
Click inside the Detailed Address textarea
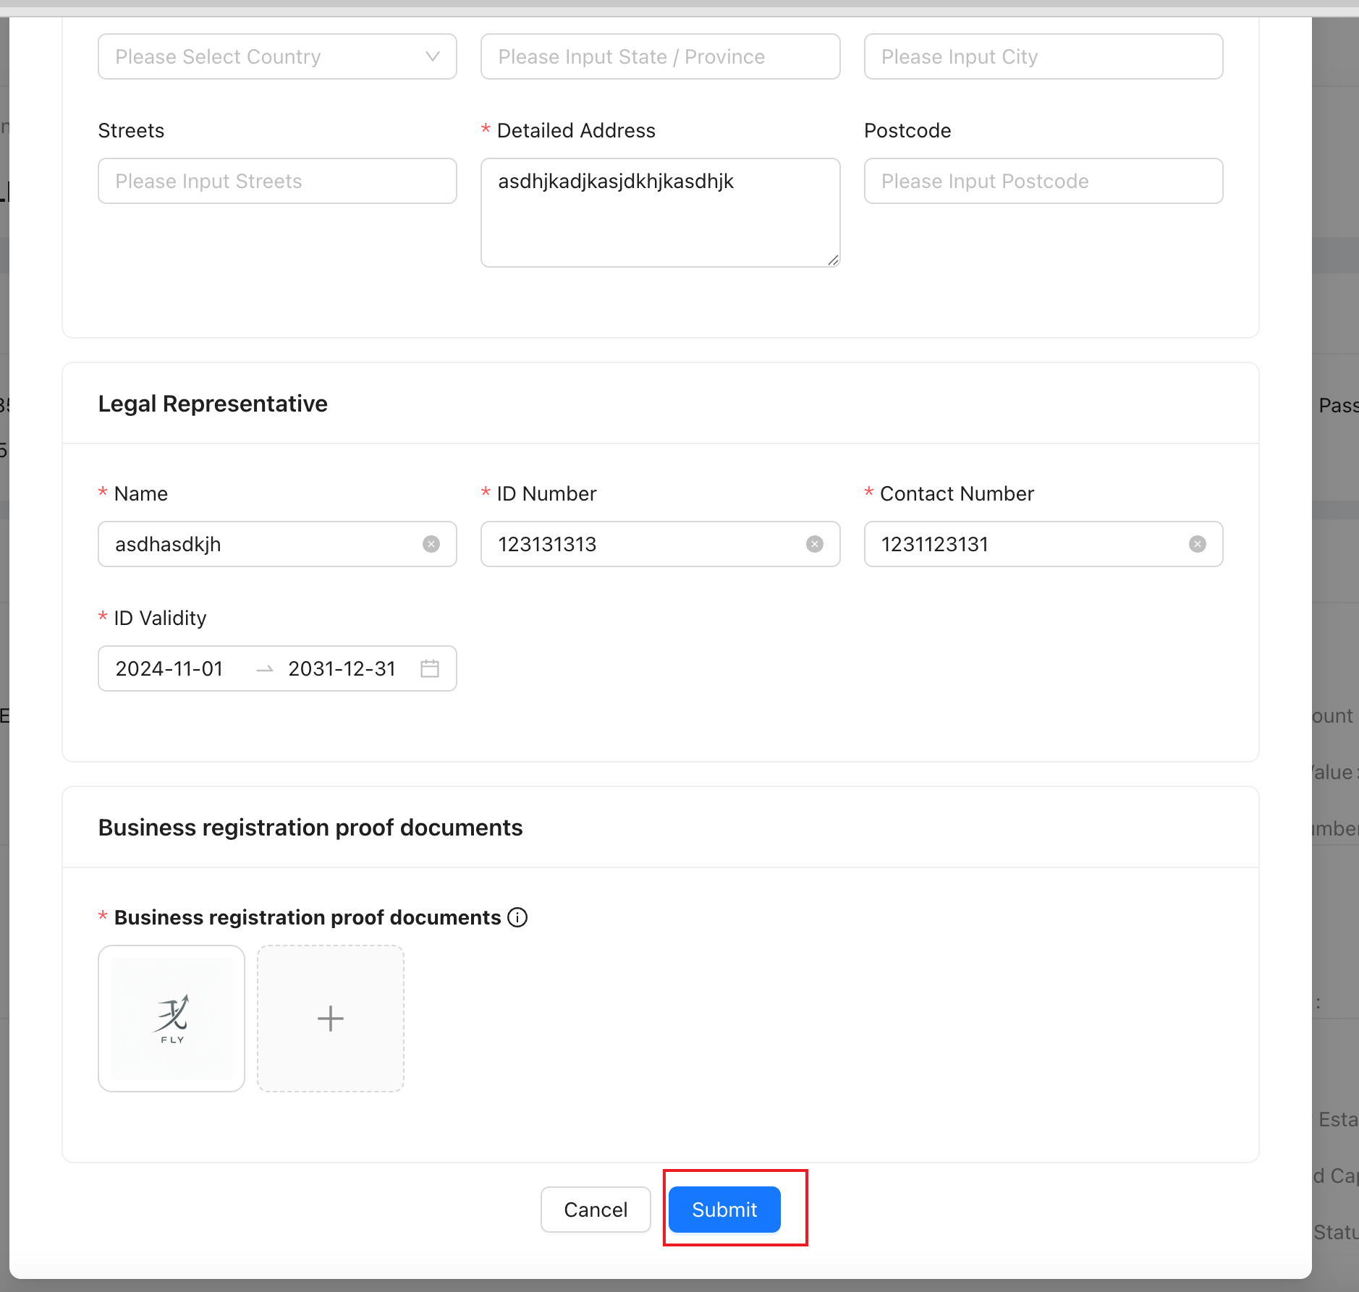(660, 217)
